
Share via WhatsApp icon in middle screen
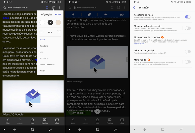click(122, 14)
